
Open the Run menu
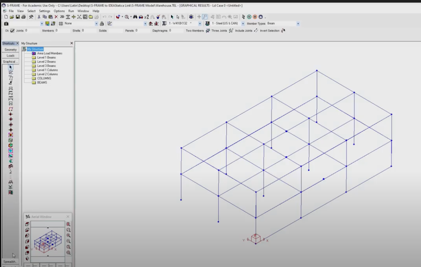point(71,11)
